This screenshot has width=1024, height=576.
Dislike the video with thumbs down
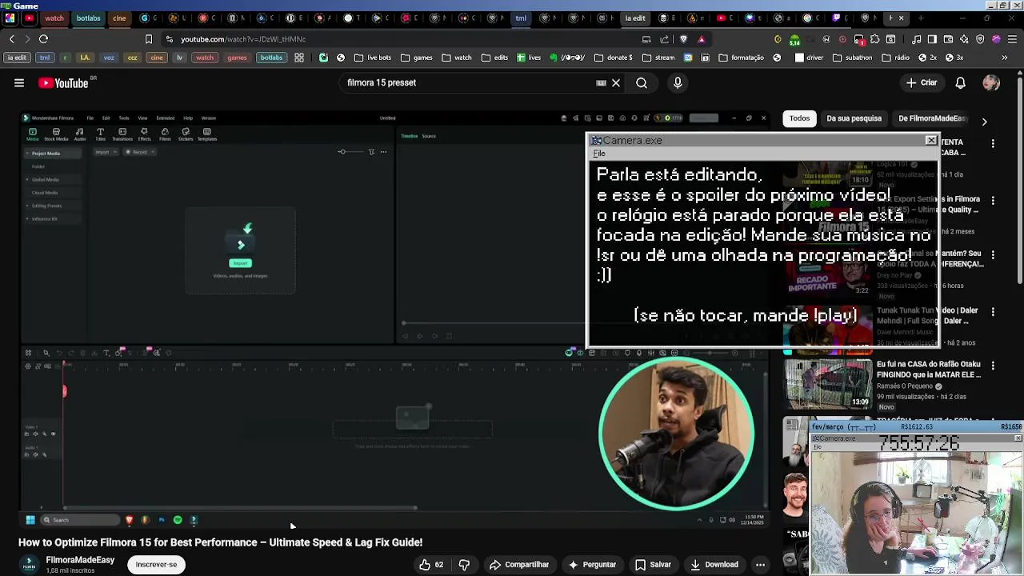coord(464,565)
